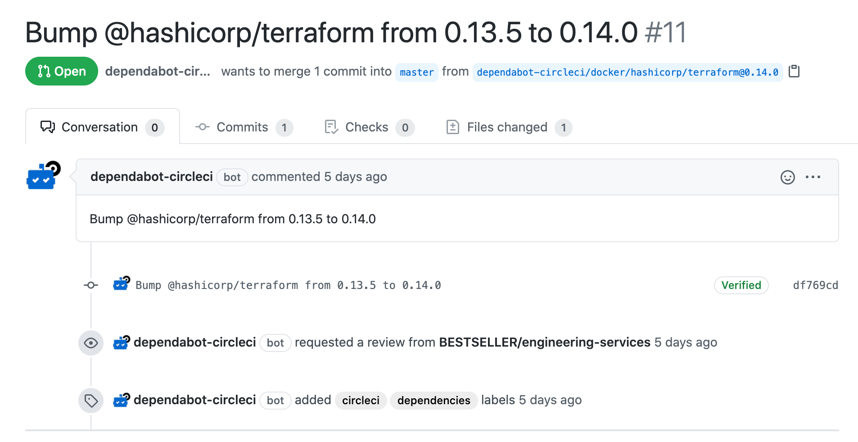The height and width of the screenshot is (442, 858).
Task: Switch to the Commits tab
Action: [x=244, y=127]
